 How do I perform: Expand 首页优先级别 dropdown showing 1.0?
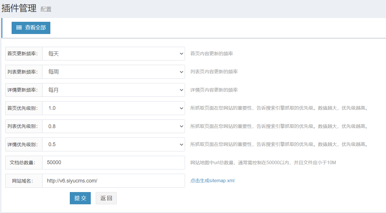tap(113, 108)
